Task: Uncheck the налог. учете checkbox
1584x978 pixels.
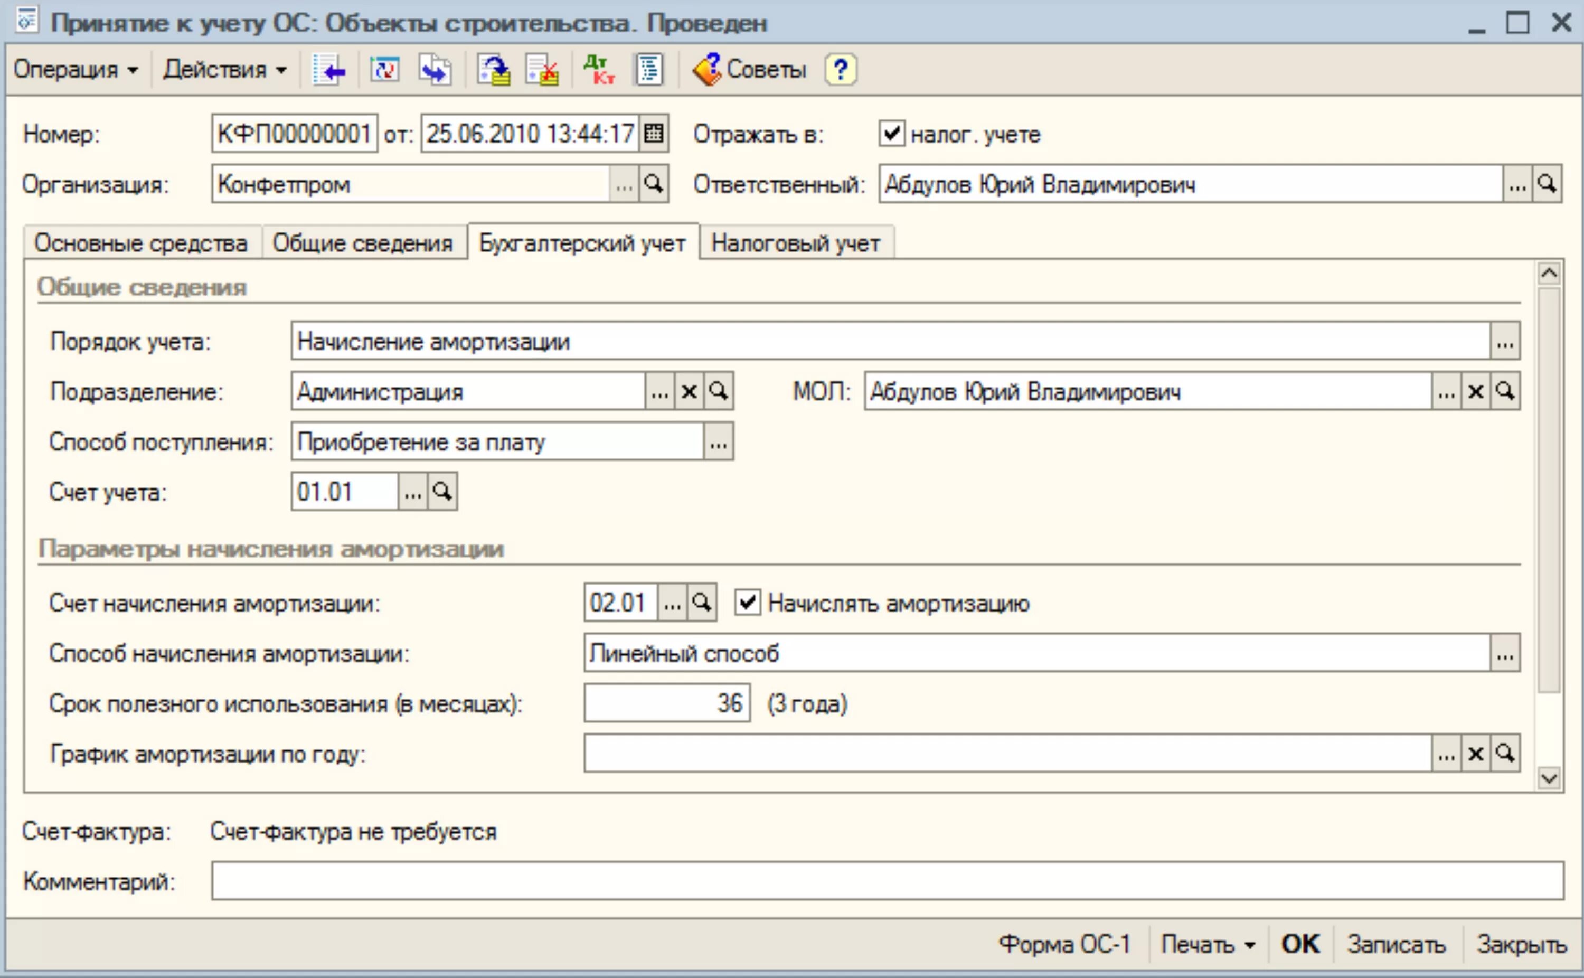Action: click(x=892, y=134)
